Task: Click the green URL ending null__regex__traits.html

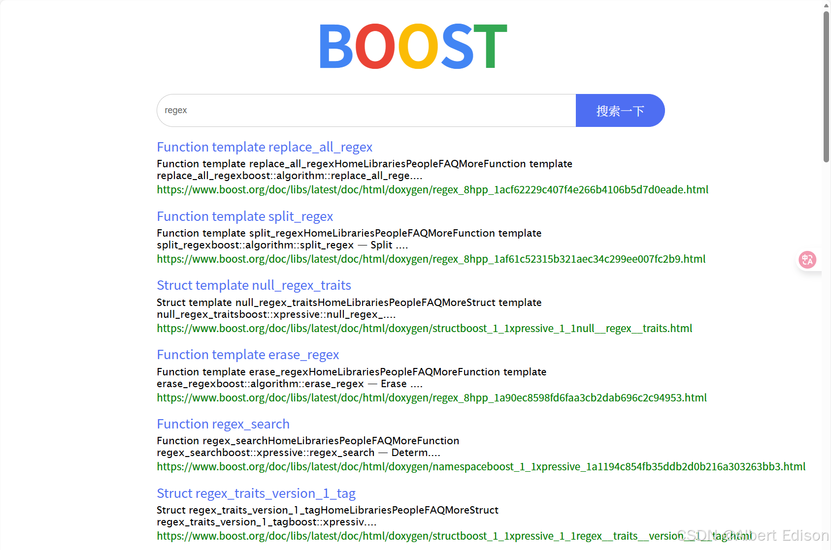Action: [425, 329]
